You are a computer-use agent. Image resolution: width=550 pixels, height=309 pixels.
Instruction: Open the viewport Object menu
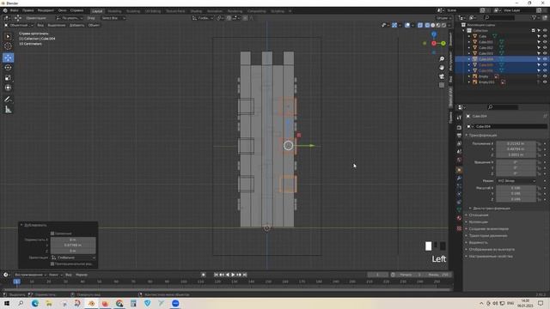(x=94, y=25)
